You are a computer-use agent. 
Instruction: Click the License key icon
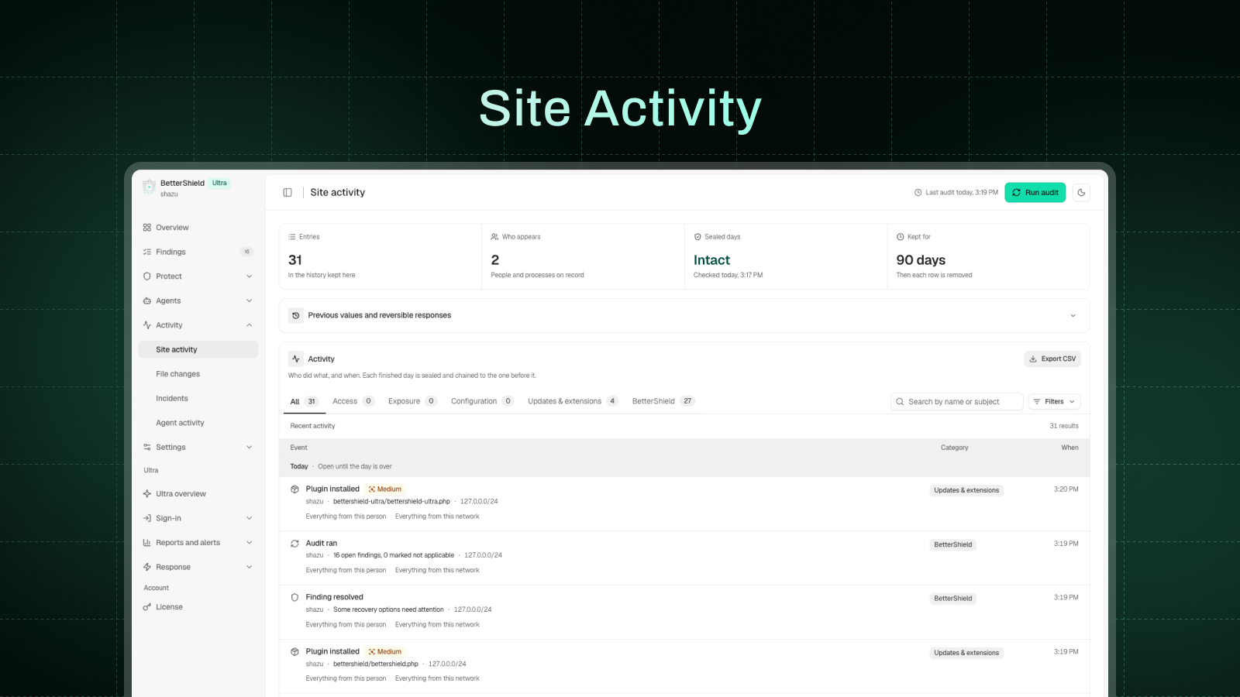click(147, 607)
